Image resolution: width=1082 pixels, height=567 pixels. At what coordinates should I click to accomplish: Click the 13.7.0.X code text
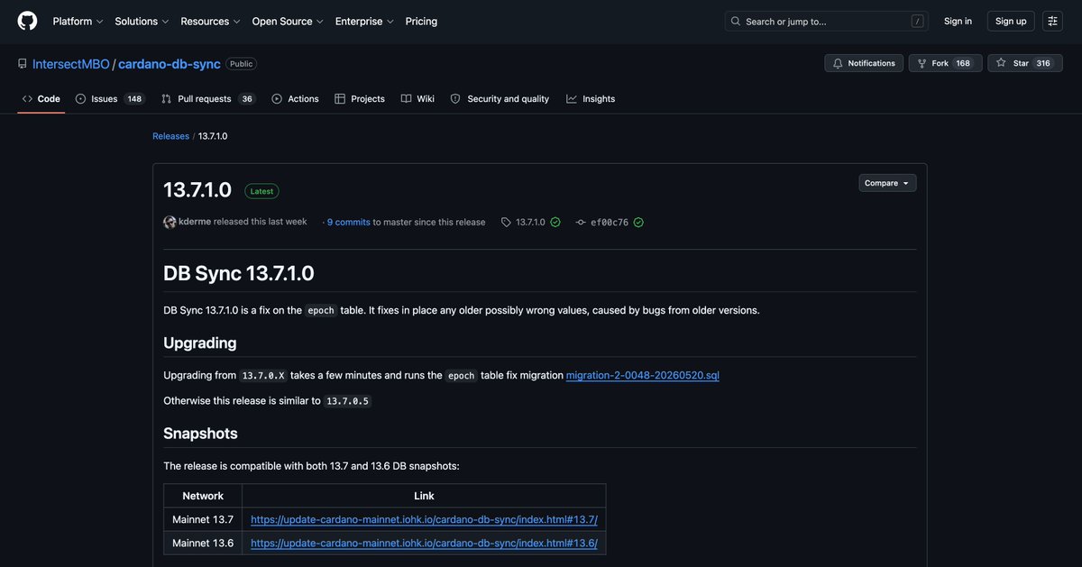(x=263, y=376)
